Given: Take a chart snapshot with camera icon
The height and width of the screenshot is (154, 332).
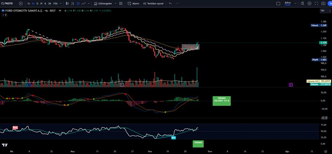Looking at the screenshot, I should [323, 3].
